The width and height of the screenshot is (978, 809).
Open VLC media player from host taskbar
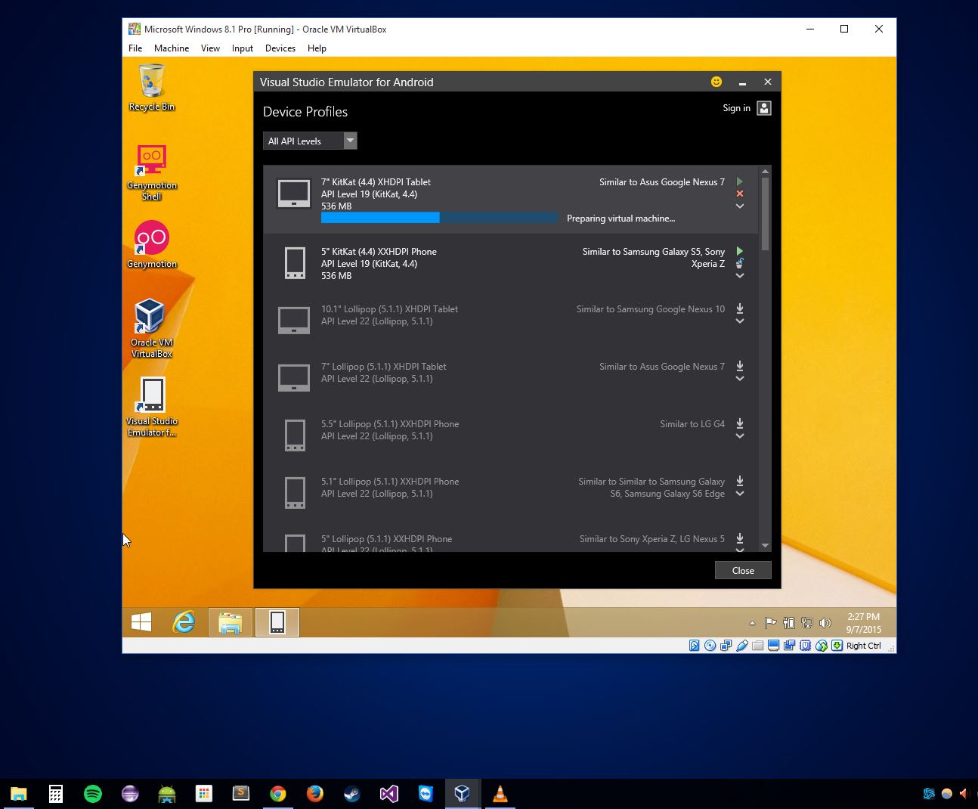pos(500,794)
